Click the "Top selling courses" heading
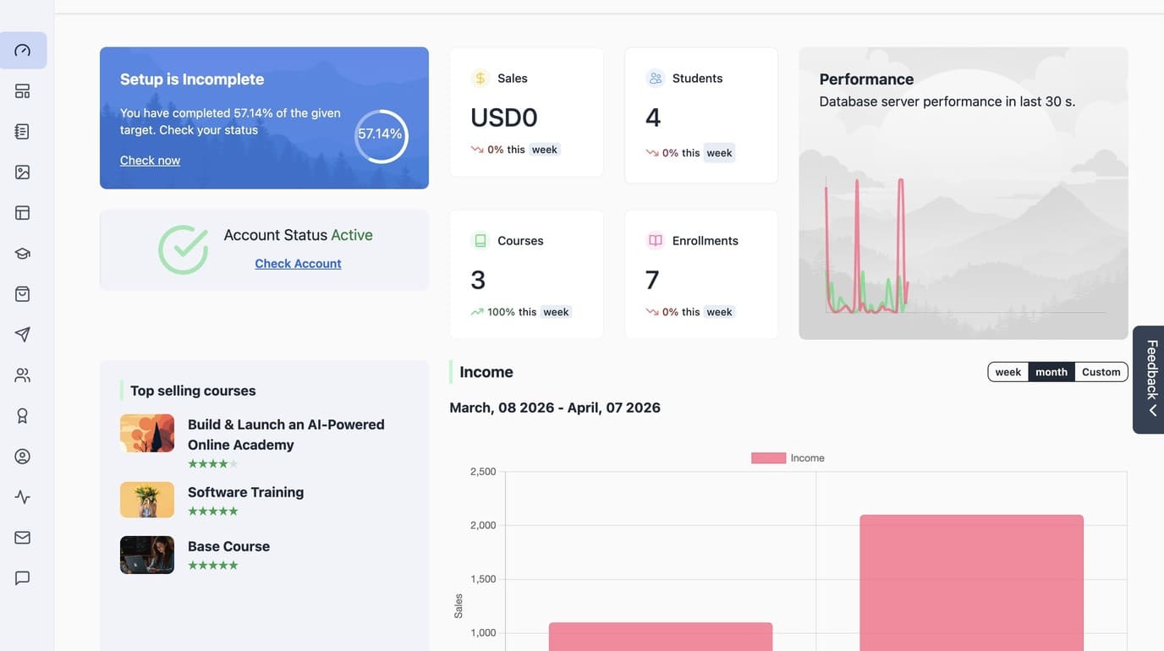Screen dimensions: 1164x651 point(193,391)
